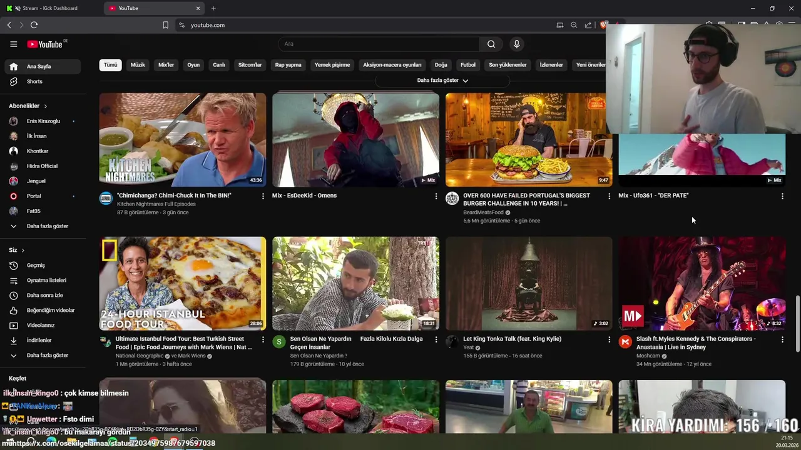Open İndirilenler in sidebar
The height and width of the screenshot is (450, 801).
43,340
